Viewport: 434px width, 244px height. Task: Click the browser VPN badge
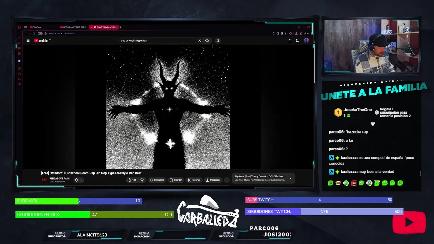[x=40, y=33]
